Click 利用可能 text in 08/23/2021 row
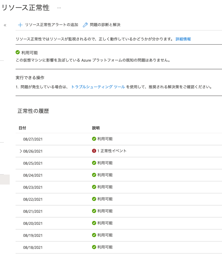The width and height of the screenshot is (222, 255). pos(105,187)
